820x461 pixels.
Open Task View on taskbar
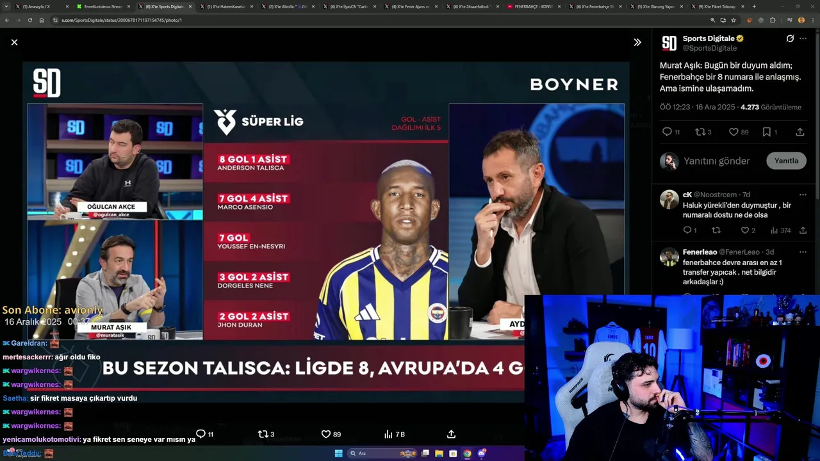point(425,453)
